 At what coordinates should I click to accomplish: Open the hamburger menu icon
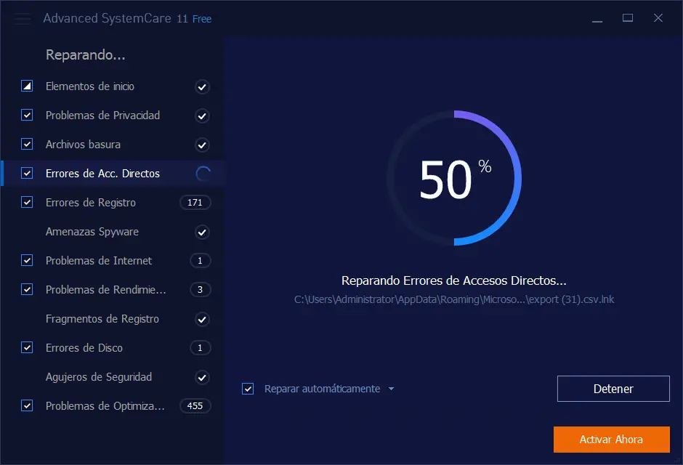click(23, 19)
